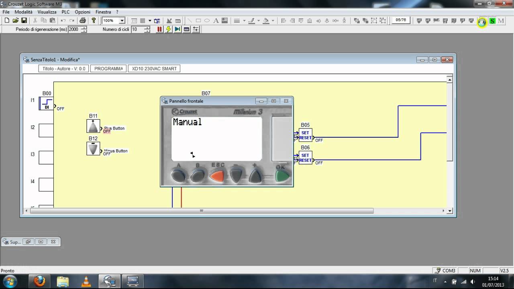The height and width of the screenshot is (289, 514).
Task: Decrease Numero di cicli with spinner down
Action: (147, 31)
